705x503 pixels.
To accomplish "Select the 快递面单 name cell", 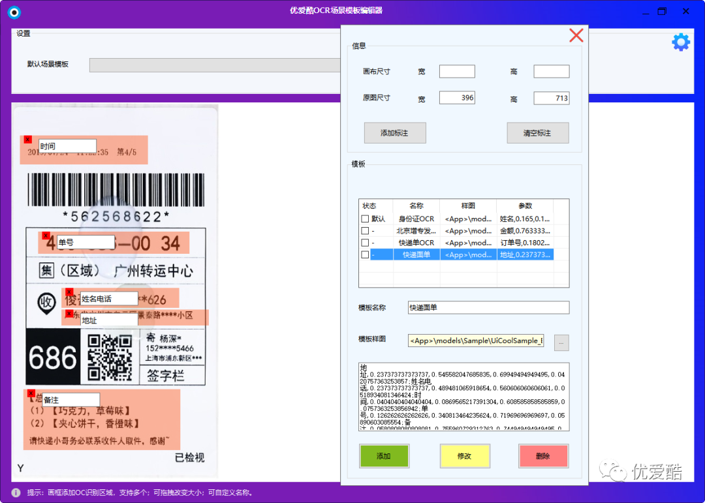I will [416, 254].
